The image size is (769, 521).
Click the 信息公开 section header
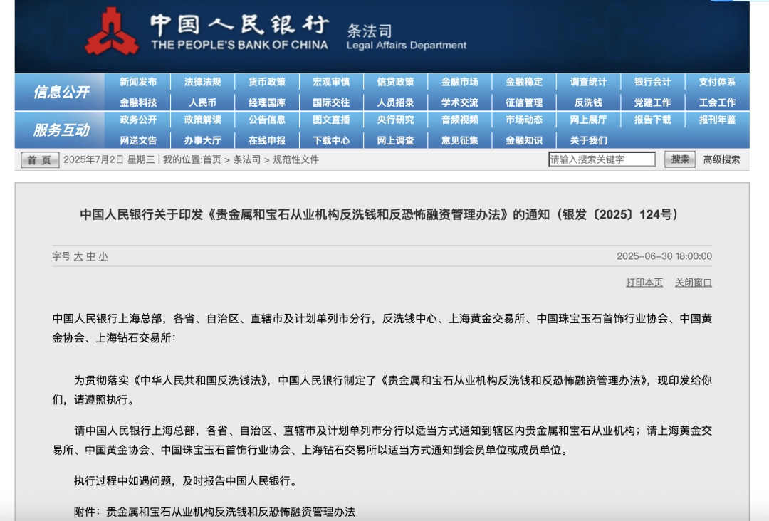[61, 92]
